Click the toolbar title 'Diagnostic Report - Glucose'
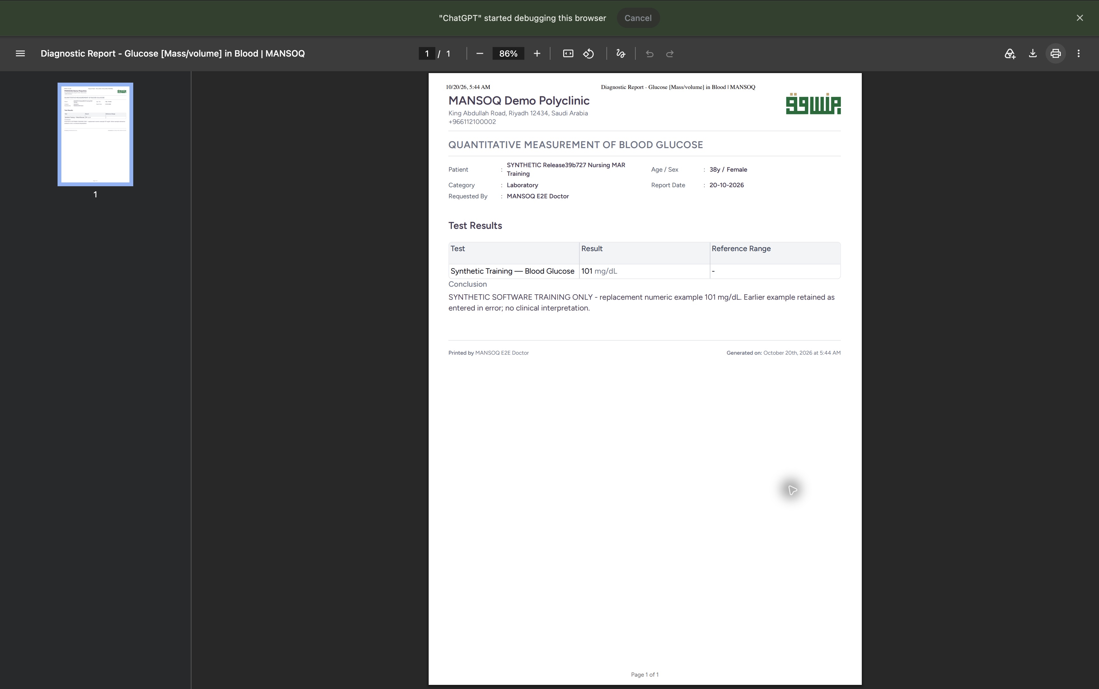The width and height of the screenshot is (1099, 689). coord(172,54)
